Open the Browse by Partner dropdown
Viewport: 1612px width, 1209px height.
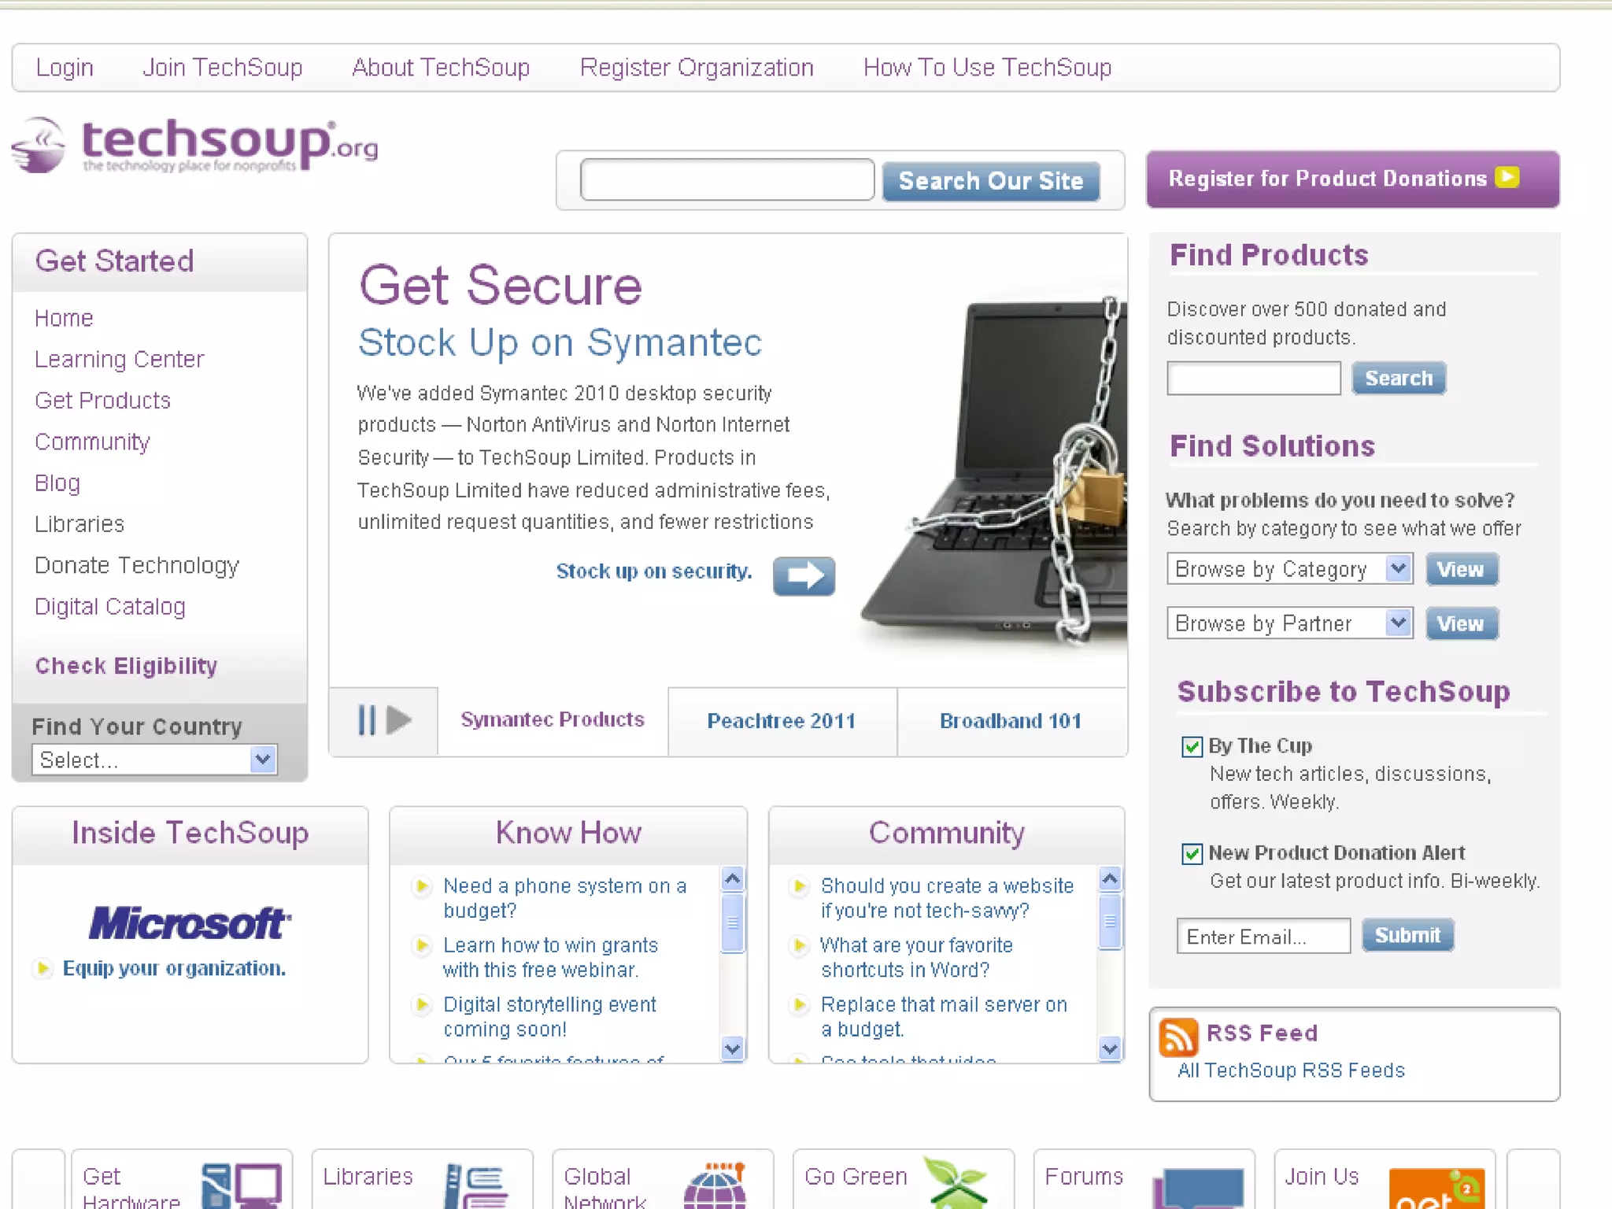[x=1289, y=623]
